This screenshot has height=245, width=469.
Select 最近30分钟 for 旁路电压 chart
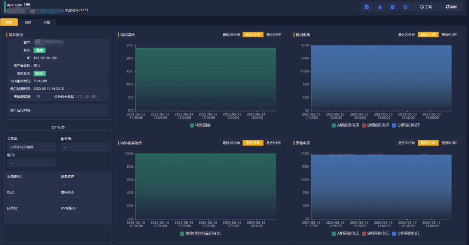[x=406, y=143]
